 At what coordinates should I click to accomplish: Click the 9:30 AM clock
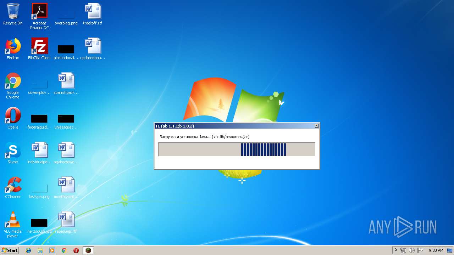436,250
